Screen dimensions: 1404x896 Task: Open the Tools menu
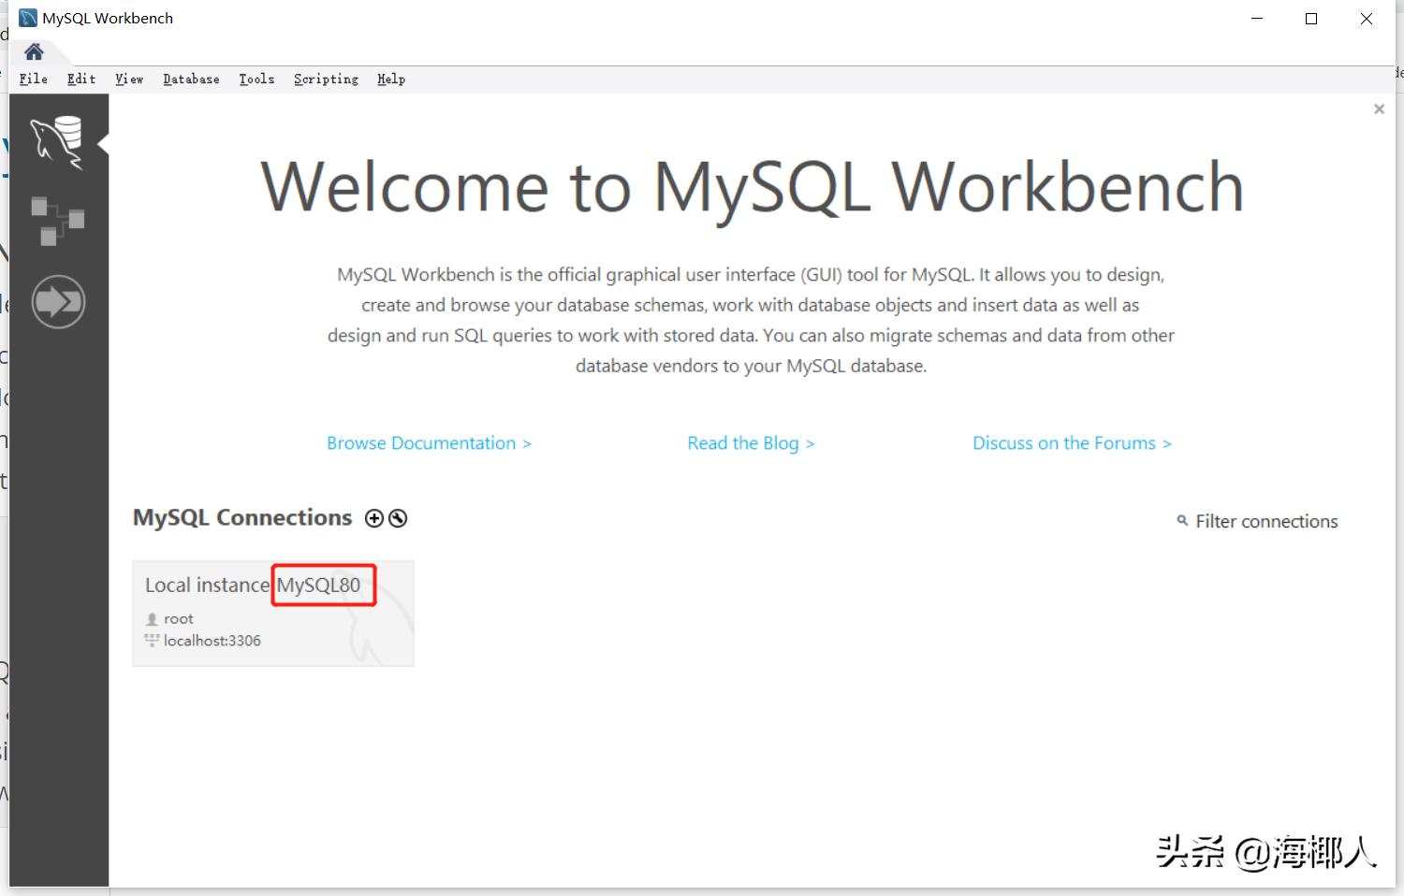[256, 79]
